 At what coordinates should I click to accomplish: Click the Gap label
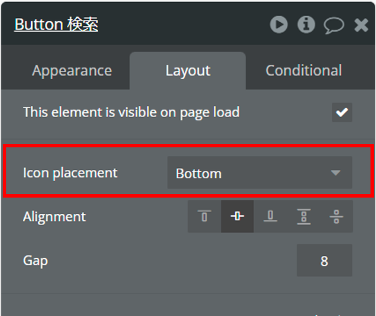pyautogui.click(x=35, y=261)
